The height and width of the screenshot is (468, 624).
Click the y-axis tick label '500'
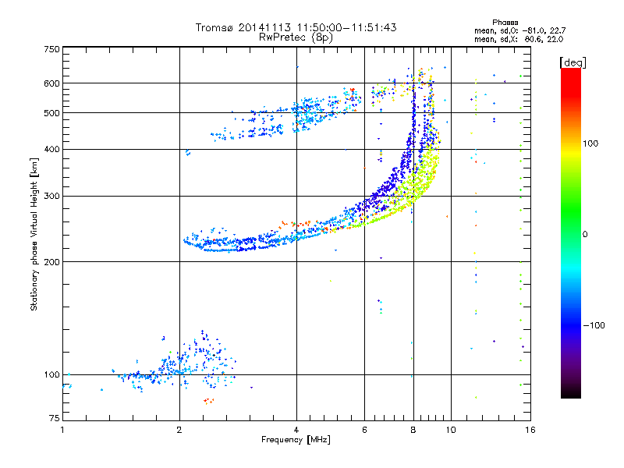pos(52,113)
